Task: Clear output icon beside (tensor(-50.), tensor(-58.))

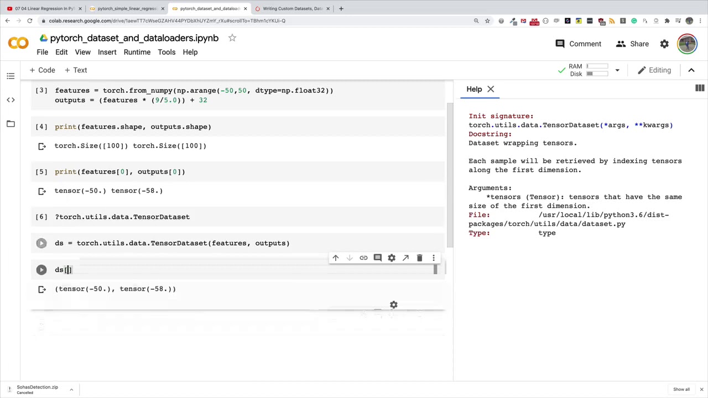Action: pyautogui.click(x=42, y=289)
